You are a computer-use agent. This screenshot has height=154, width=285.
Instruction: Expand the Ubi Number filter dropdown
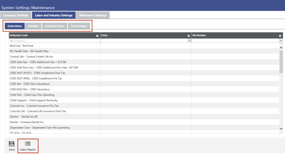click(x=281, y=40)
